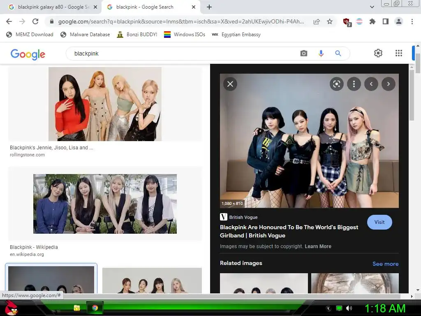Submit search with magnifier icon
The height and width of the screenshot is (316, 421).
click(x=338, y=53)
